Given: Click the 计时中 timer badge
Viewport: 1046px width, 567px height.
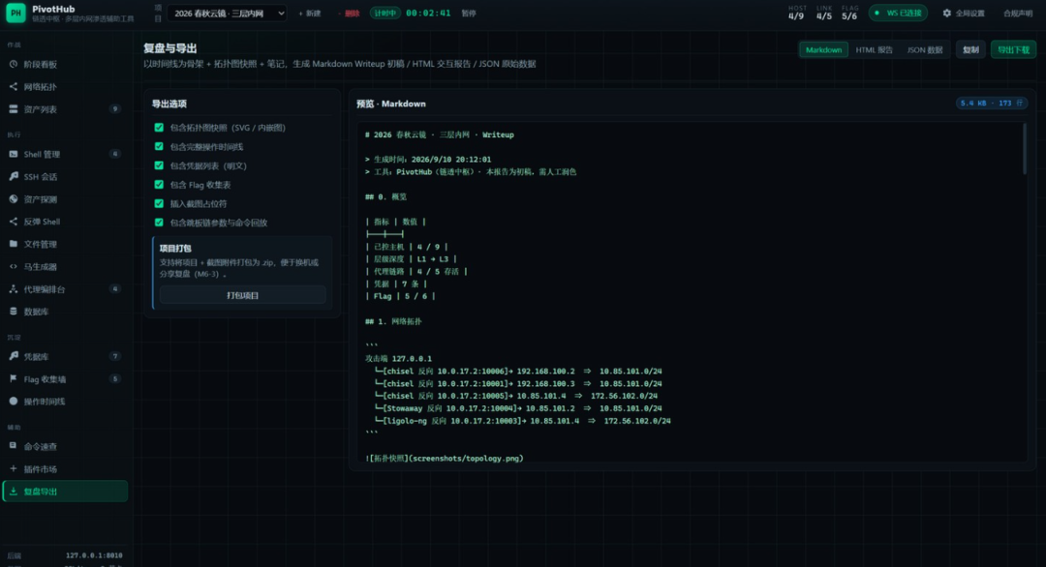Looking at the screenshot, I should coord(385,13).
